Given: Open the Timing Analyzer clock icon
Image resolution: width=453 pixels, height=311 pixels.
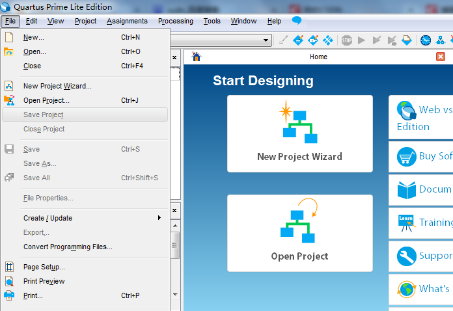Looking at the screenshot, I should pyautogui.click(x=426, y=40).
